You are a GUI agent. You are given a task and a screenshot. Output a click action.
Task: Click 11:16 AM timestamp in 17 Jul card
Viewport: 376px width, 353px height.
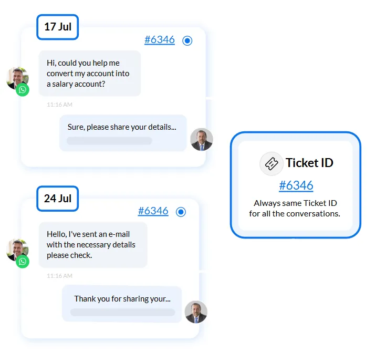point(59,105)
